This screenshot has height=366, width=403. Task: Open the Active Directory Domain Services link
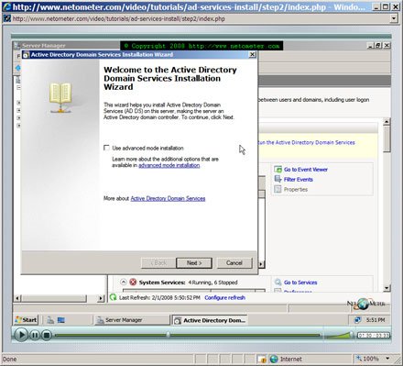coord(168,198)
